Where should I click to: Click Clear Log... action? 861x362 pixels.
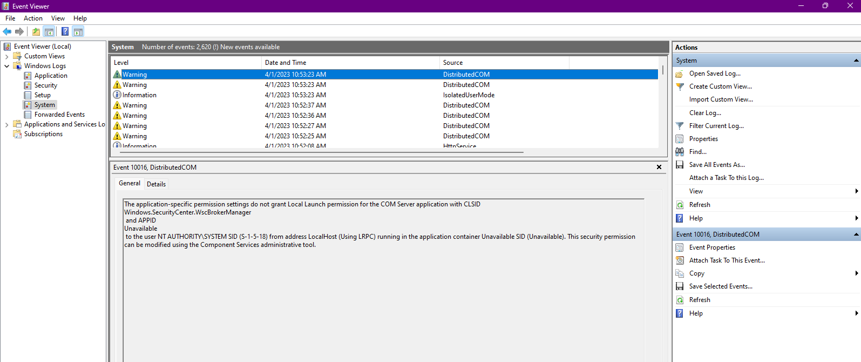tap(705, 113)
